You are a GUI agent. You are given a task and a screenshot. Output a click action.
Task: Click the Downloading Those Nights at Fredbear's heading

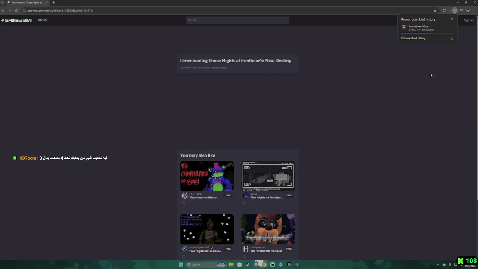click(236, 61)
